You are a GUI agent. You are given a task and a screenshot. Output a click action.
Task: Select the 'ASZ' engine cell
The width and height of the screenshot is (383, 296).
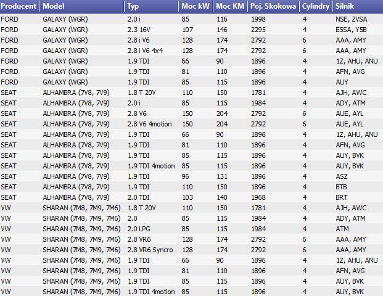[342, 176]
